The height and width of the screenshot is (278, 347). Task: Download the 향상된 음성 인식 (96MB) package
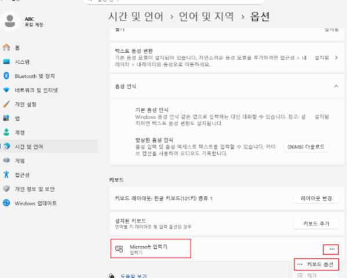pos(306,147)
